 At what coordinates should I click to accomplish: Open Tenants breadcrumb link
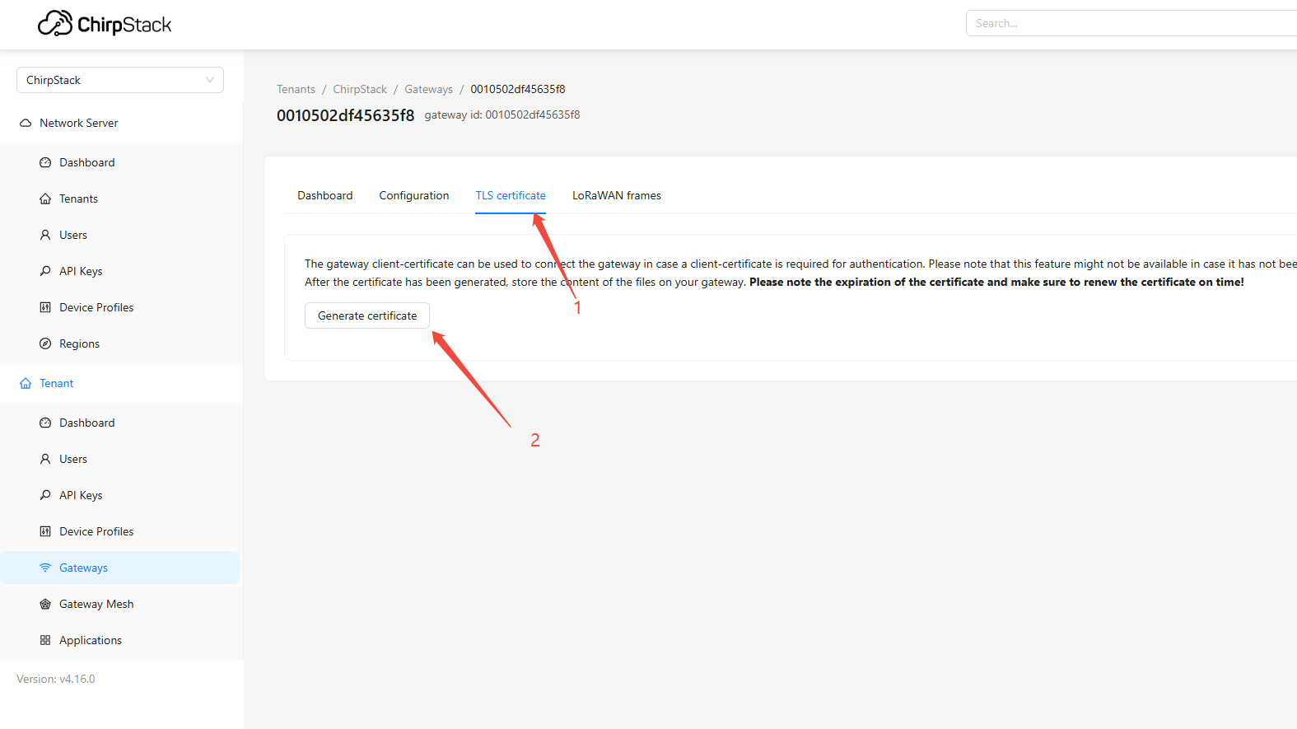296,89
